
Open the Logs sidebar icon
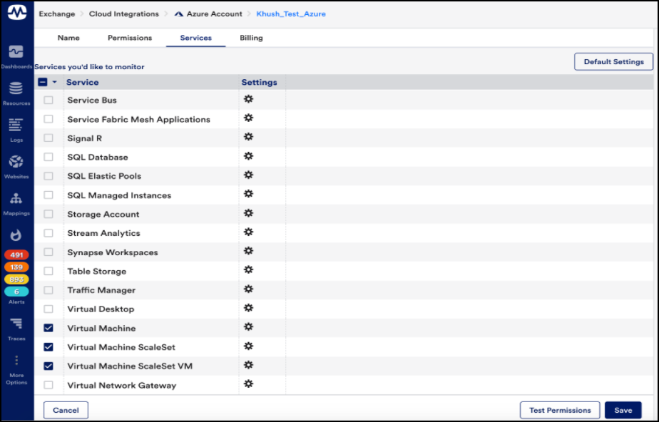click(16, 130)
